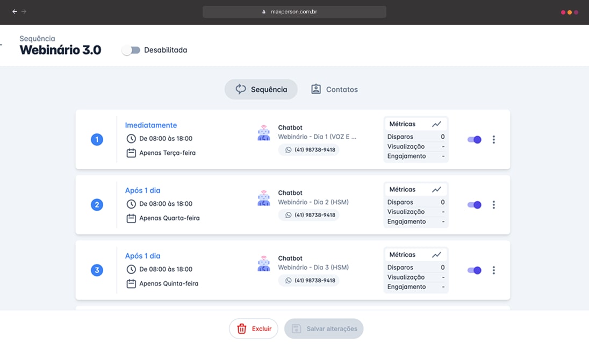Click the calendar icon beside Apenas Terça-feira

131,153
